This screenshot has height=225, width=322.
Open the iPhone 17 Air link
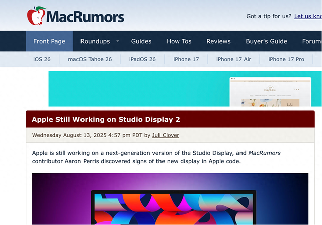233,59
